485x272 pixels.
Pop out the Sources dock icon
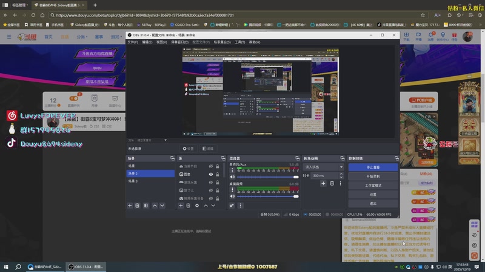pyautogui.click(x=223, y=158)
